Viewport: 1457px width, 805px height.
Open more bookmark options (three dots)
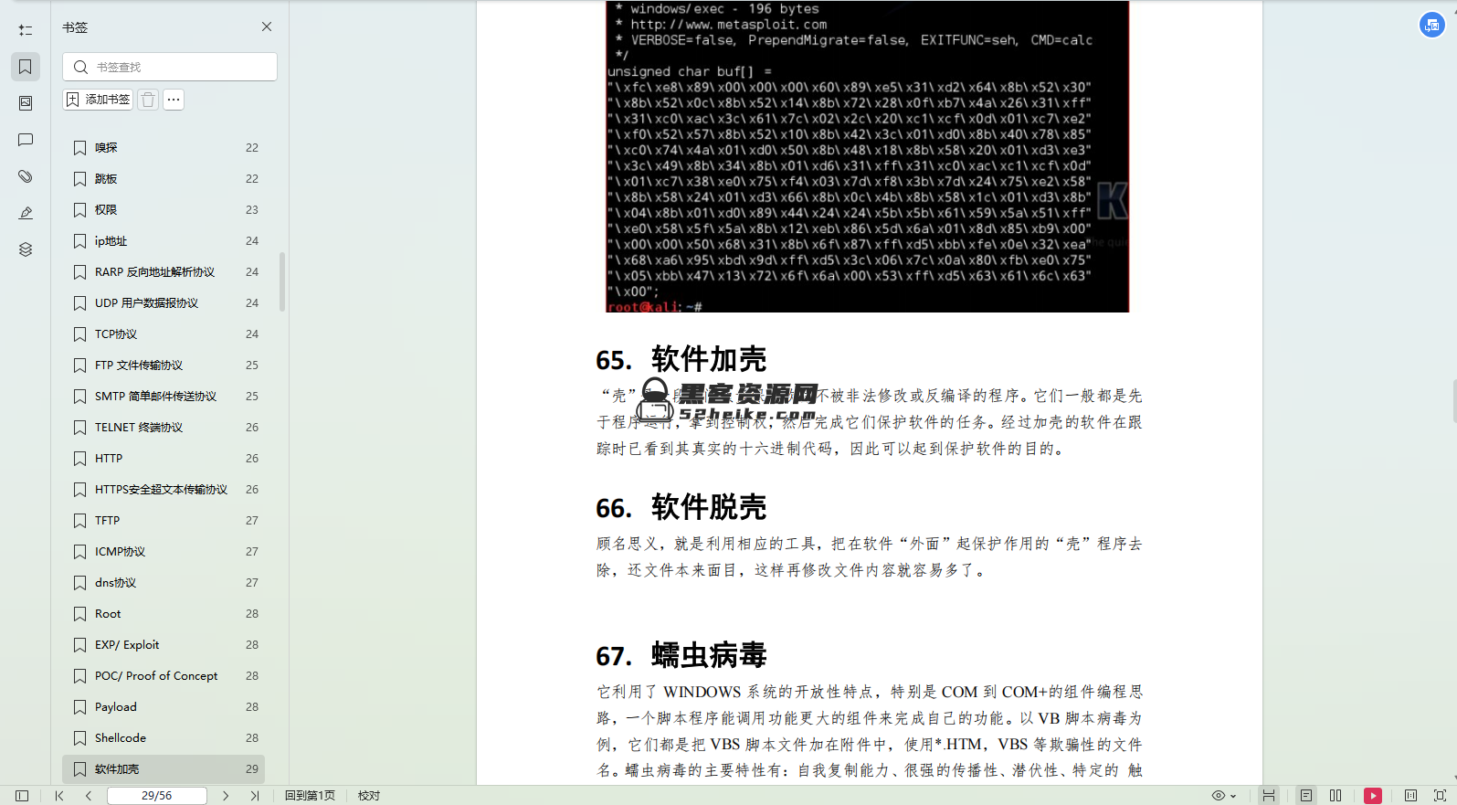174,100
